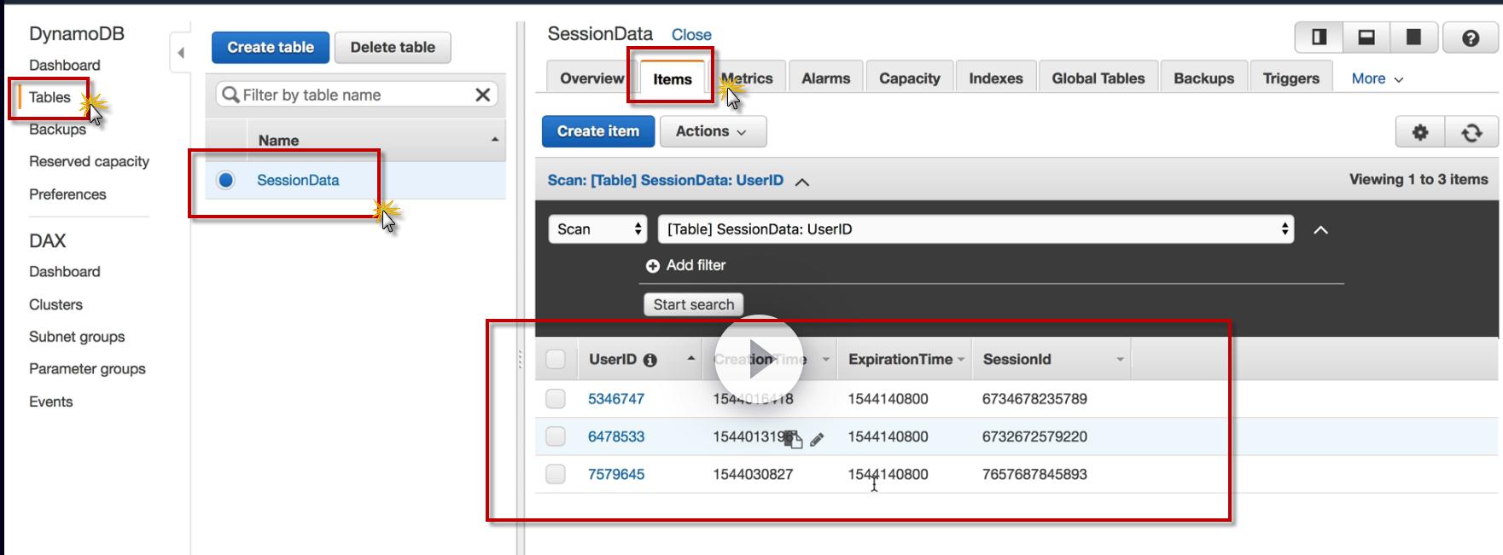Switch to the Alarms tab
Screen dimensions: 1503x555
(825, 78)
